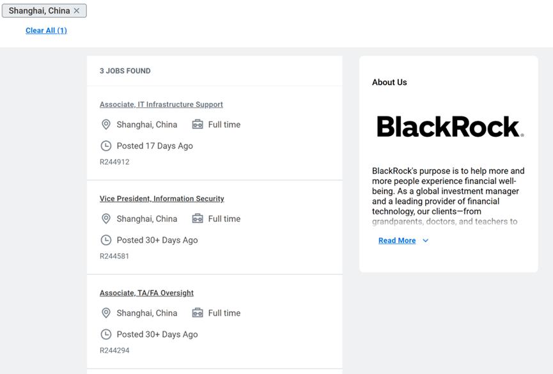Click the 3 Jobs Found heading

125,71
